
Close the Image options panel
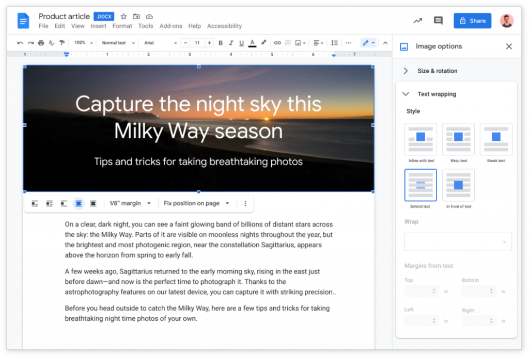[509, 46]
